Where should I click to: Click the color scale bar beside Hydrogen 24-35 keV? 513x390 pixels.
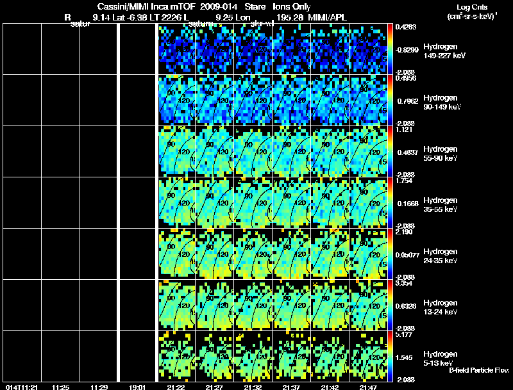pos(390,254)
